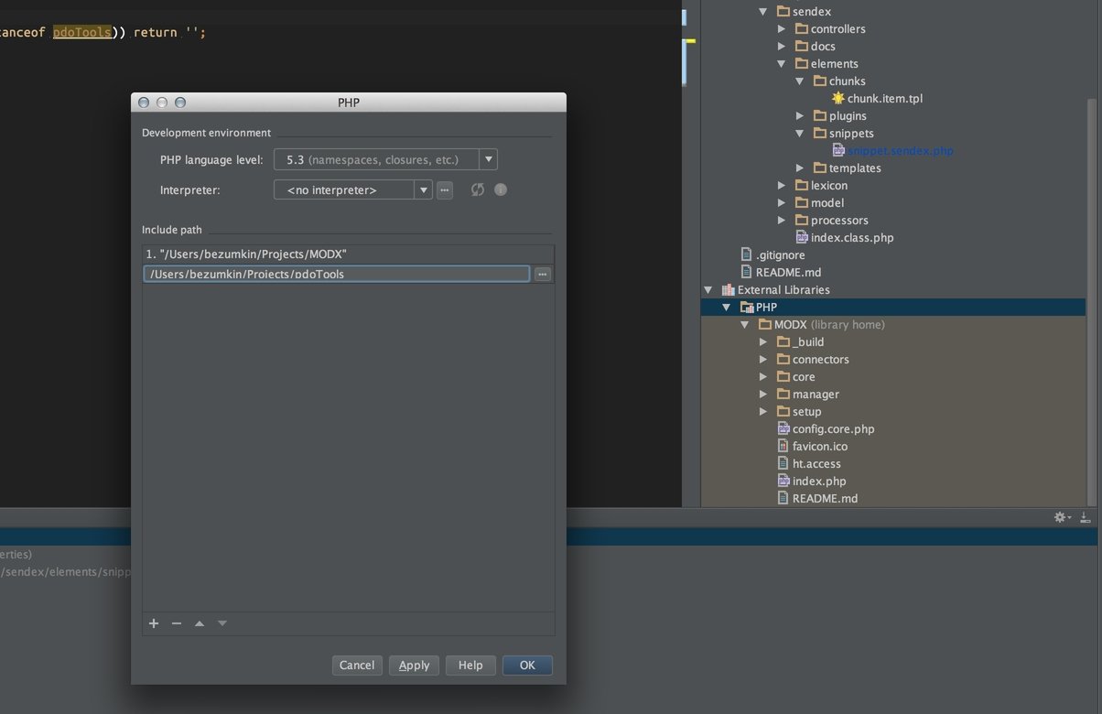
Task: Click the favicon.ico file icon
Action: [783, 446]
